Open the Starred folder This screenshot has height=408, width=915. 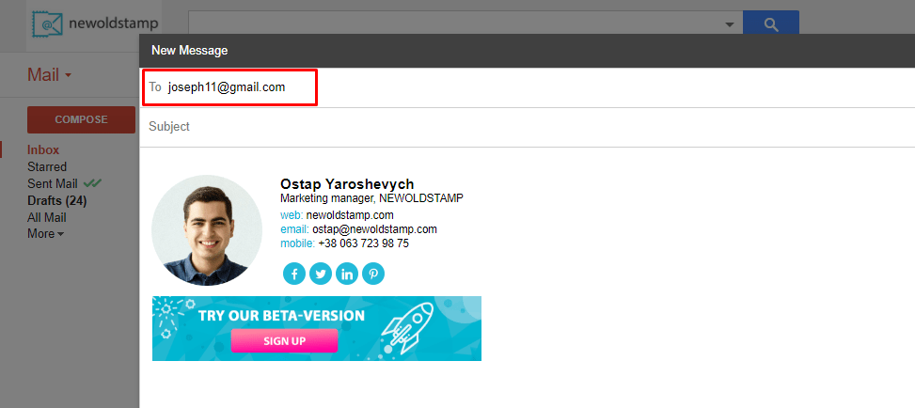pyautogui.click(x=47, y=167)
